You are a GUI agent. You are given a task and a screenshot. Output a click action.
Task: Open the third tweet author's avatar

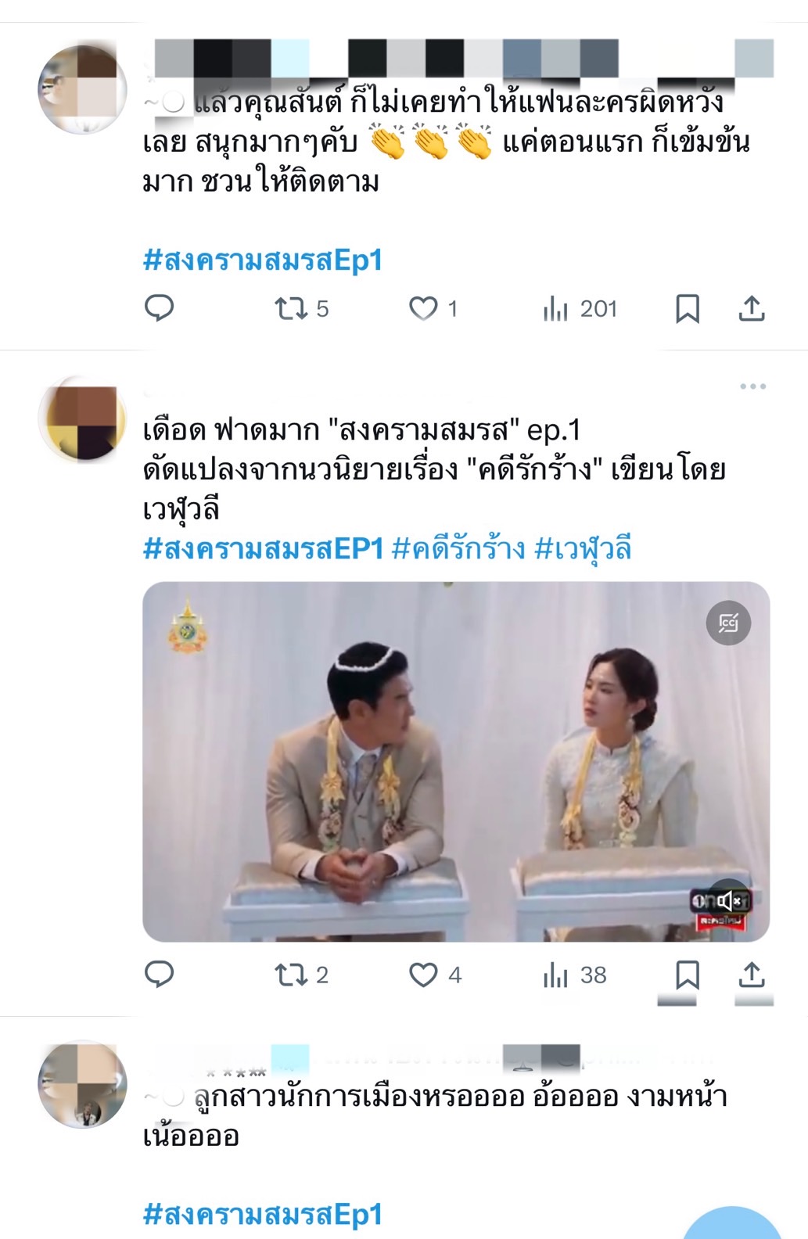tap(82, 1084)
